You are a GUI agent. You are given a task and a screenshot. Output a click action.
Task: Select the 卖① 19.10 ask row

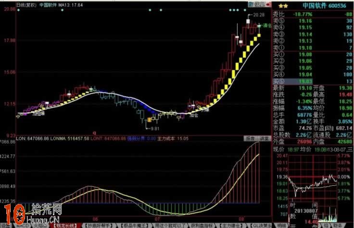(313, 48)
